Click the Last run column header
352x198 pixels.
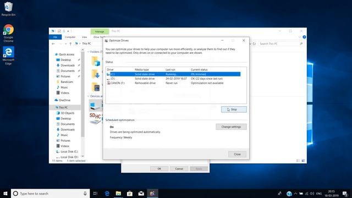coord(170,70)
